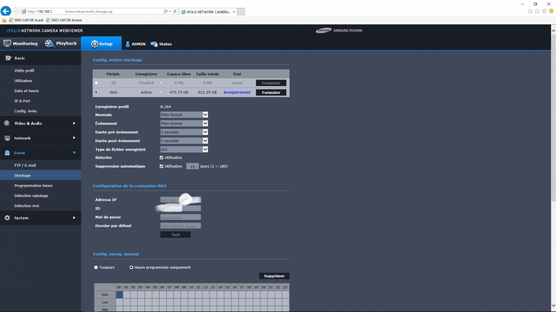Viewport: 556px width, 312px height.
Task: Open Playback via its reel icon
Action: click(x=49, y=43)
